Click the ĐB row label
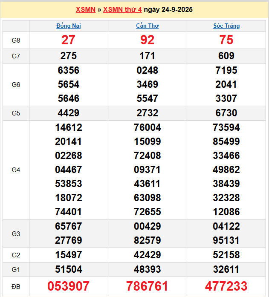This screenshot has height=297, width=269. coord(16,286)
